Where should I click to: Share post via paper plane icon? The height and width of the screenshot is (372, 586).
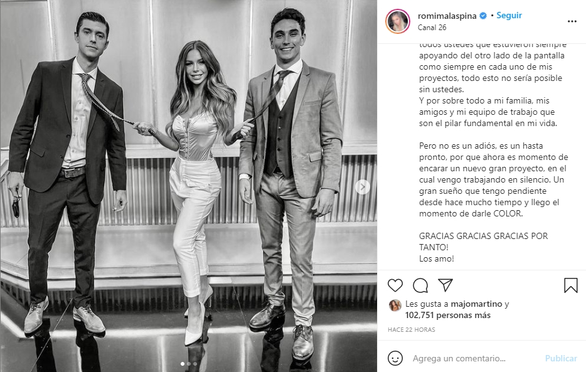445,285
